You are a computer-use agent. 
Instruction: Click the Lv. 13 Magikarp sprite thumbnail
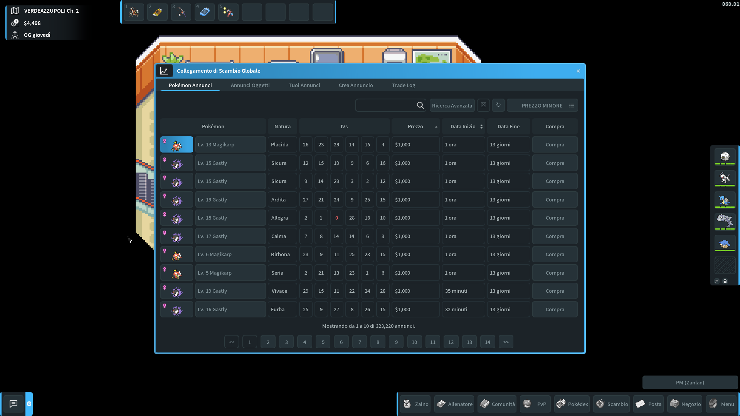[177, 144]
